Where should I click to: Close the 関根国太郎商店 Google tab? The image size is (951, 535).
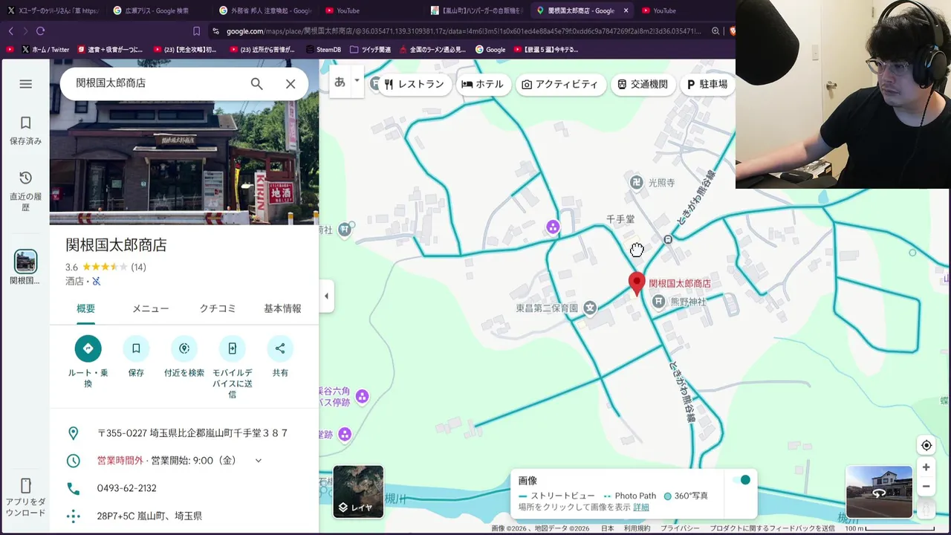[x=626, y=10]
